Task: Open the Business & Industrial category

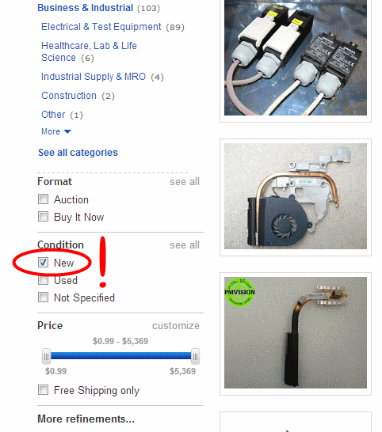Action: pyautogui.click(x=86, y=8)
